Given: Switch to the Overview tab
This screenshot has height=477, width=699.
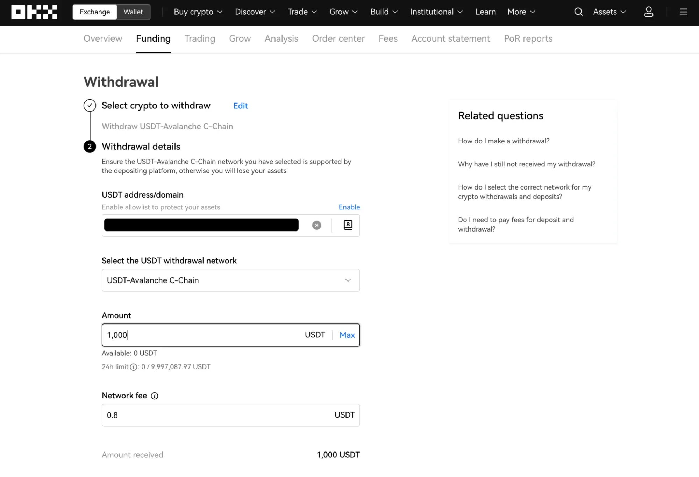Looking at the screenshot, I should coord(103,38).
